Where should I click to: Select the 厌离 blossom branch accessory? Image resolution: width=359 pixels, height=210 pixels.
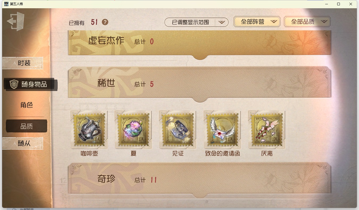pos(267,130)
